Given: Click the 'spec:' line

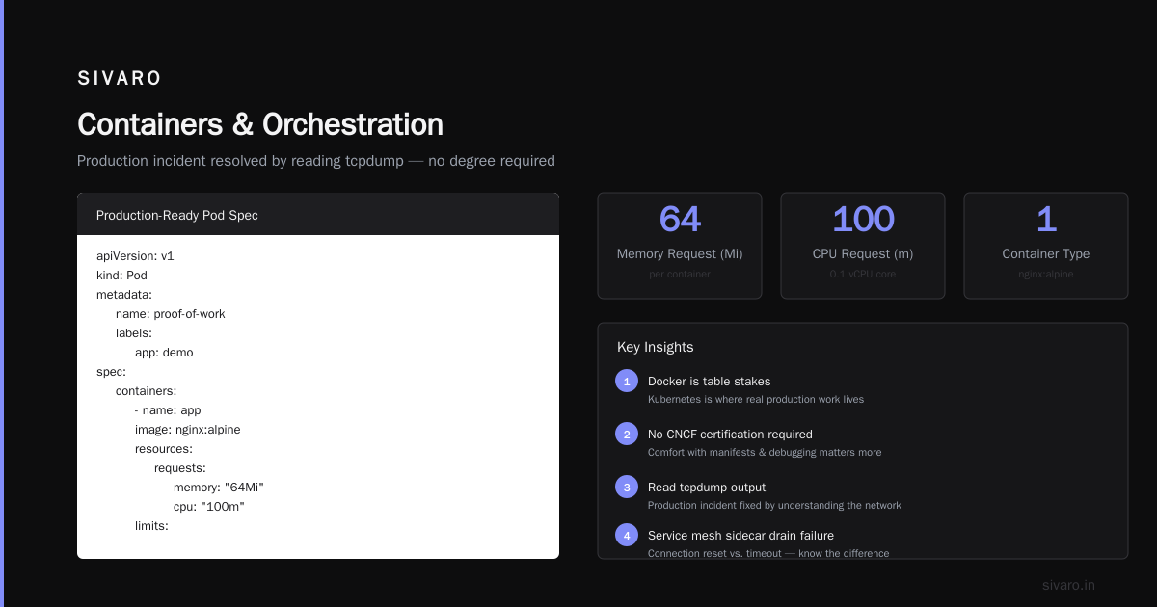Looking at the screenshot, I should [112, 372].
